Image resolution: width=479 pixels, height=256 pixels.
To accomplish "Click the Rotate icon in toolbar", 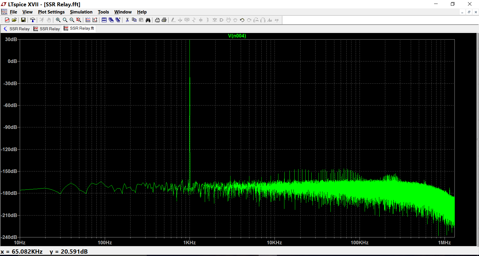I will tap(256, 20).
